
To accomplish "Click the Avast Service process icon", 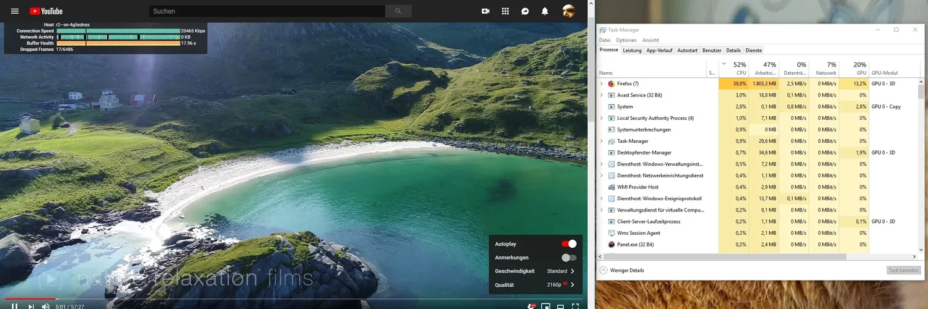I will 611,95.
